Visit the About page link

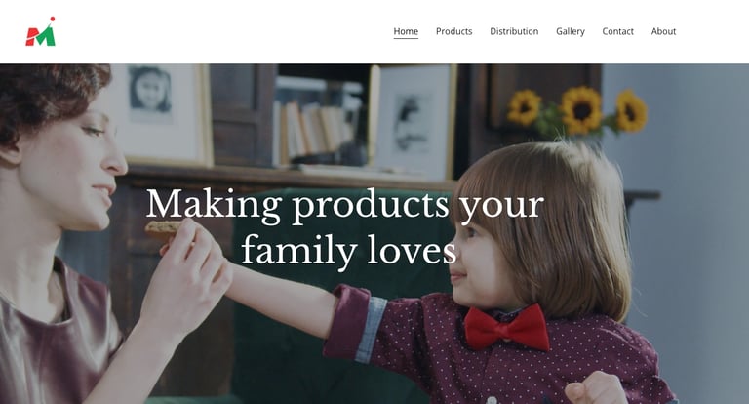click(663, 31)
